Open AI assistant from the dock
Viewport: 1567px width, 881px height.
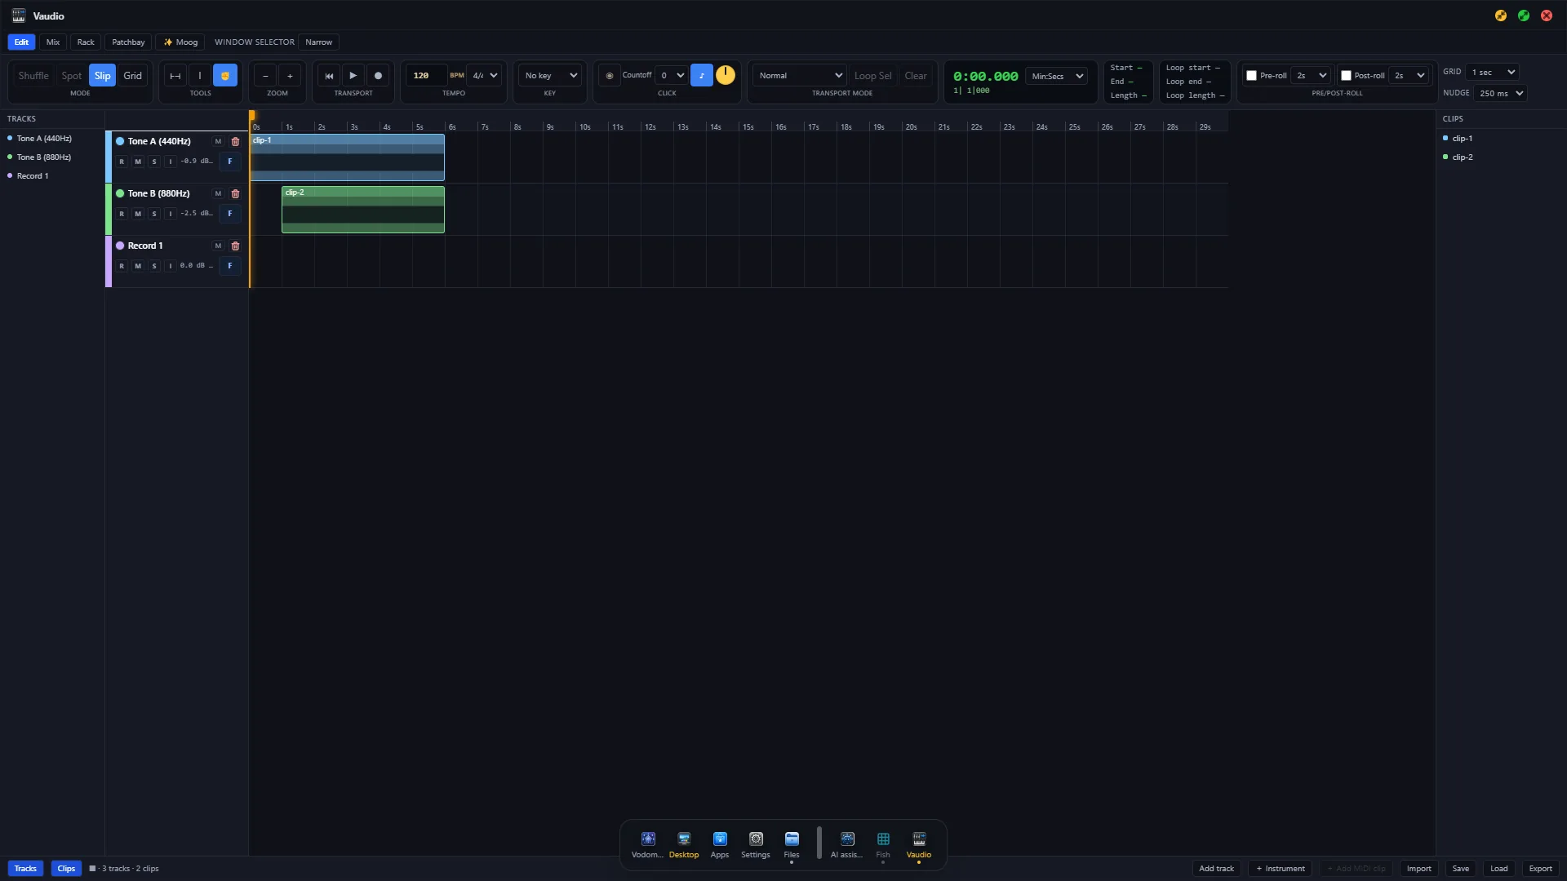(x=847, y=844)
